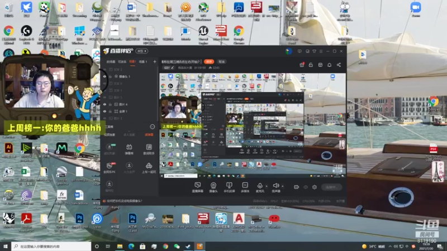Switch to 视频连麦 toolbox tab

click(x=110, y=134)
